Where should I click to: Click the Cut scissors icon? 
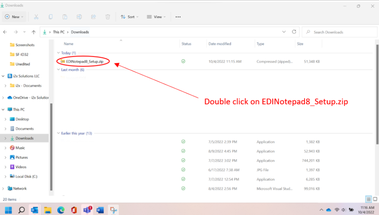[x=36, y=17]
